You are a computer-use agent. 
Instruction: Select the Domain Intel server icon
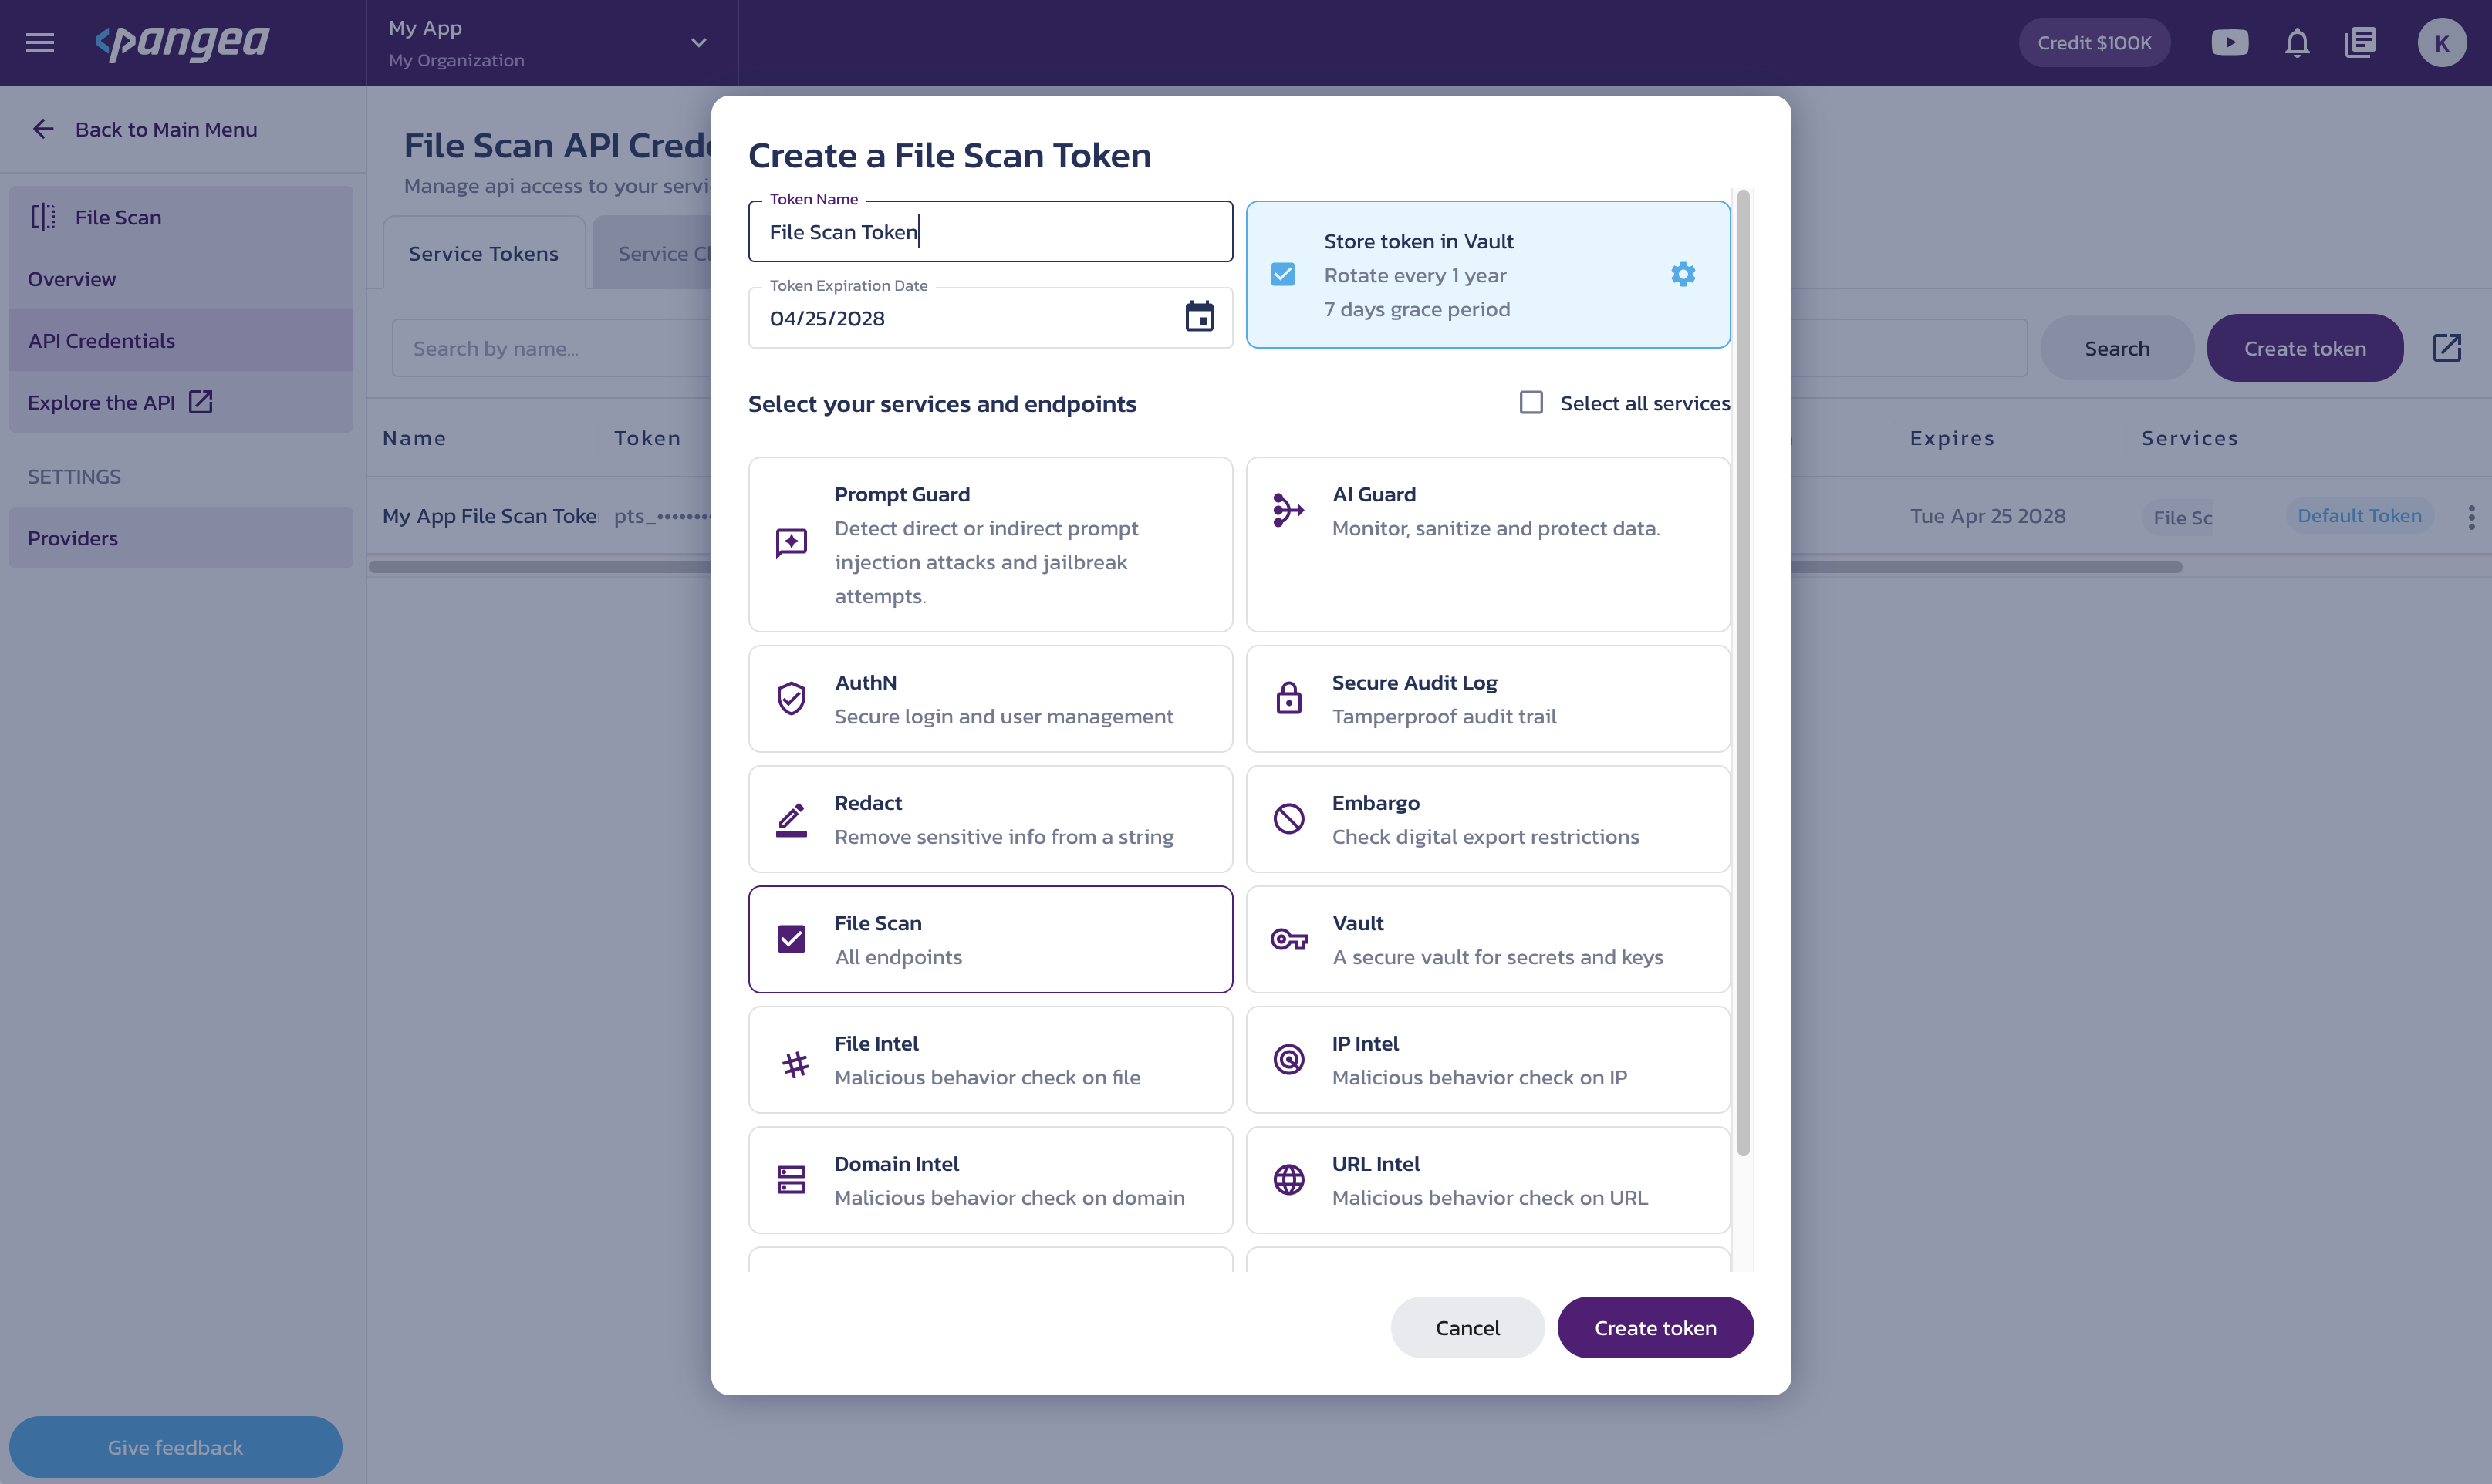(x=791, y=1180)
